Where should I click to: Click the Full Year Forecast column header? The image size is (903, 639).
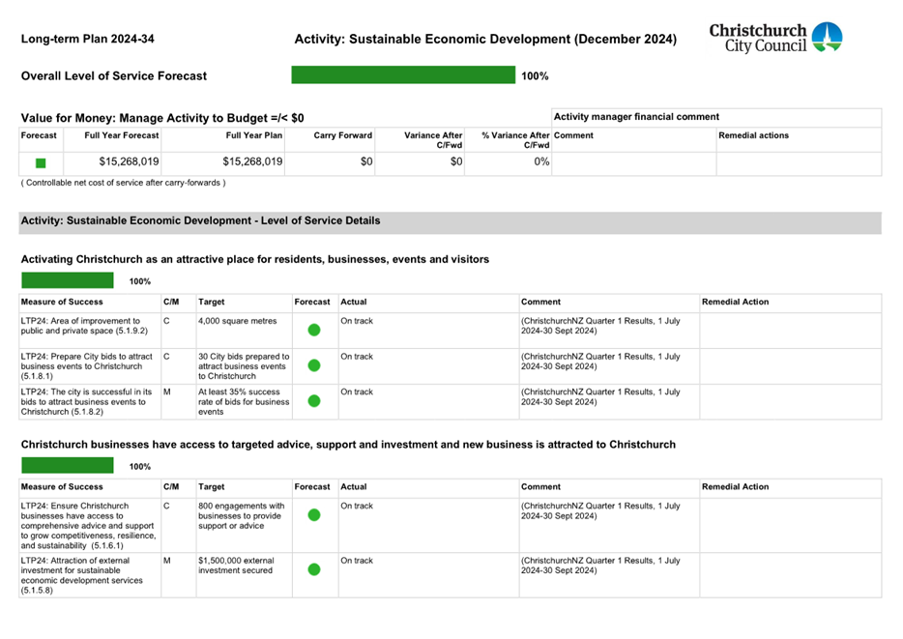[x=122, y=136]
